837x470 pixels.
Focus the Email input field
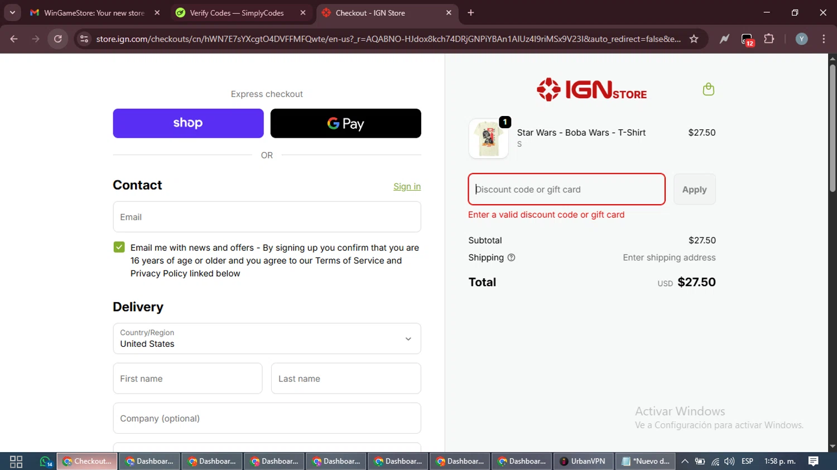tap(267, 217)
